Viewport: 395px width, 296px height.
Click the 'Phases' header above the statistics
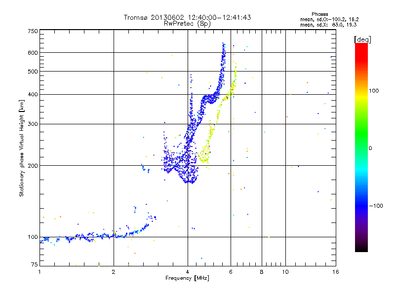tap(319, 14)
